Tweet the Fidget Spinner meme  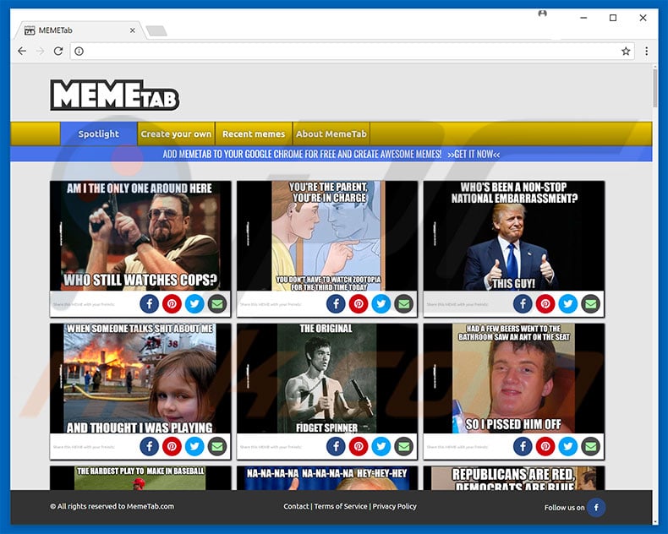click(x=381, y=446)
